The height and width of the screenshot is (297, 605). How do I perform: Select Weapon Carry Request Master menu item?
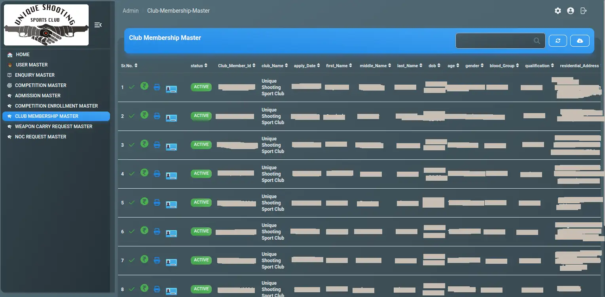click(53, 127)
